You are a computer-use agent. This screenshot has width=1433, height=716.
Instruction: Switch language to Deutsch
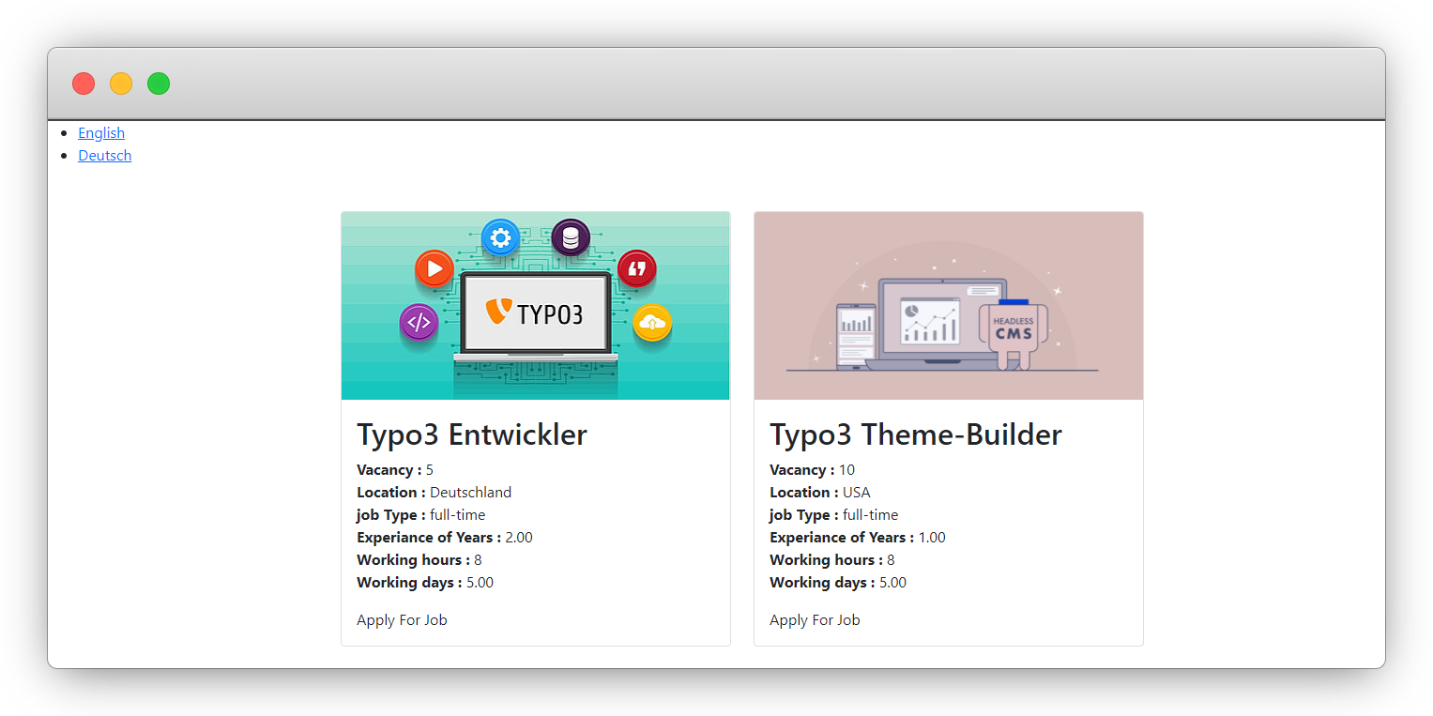105,156
